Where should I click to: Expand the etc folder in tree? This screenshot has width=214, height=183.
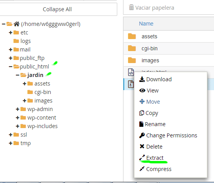pos(10,32)
